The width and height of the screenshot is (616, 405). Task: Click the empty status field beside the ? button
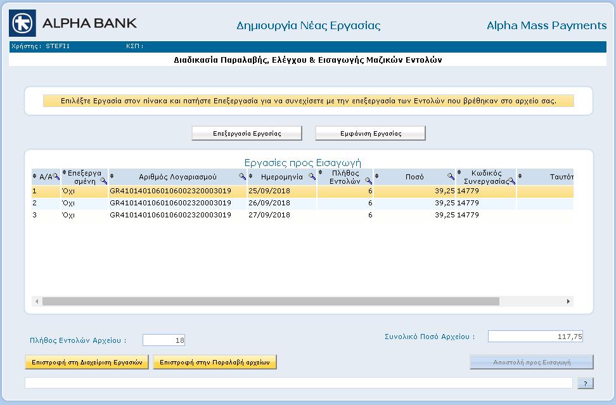298,383
